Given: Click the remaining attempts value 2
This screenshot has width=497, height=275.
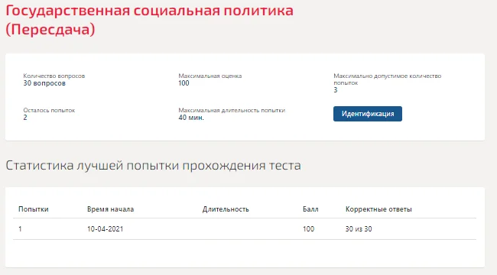Looking at the screenshot, I should pos(25,118).
